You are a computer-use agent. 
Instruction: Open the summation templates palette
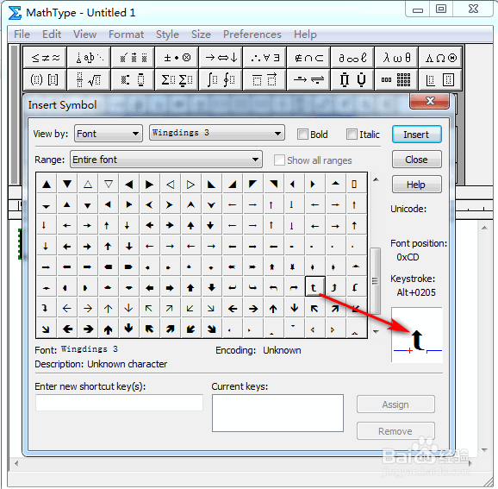coord(177,80)
